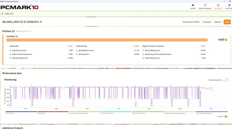The height and width of the screenshot is (130, 232).
Task: Select GPU Memory Clock Frequency legend bar
Action: (180, 112)
